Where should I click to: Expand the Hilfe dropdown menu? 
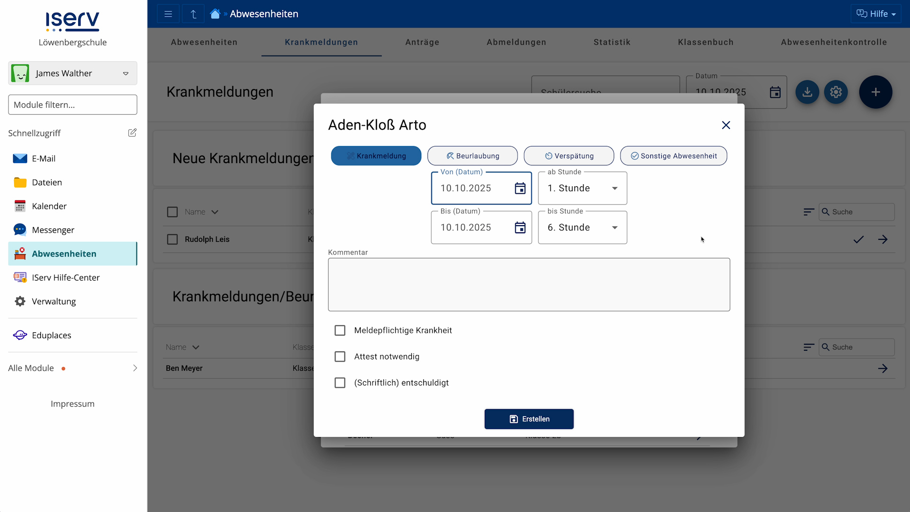[876, 13]
